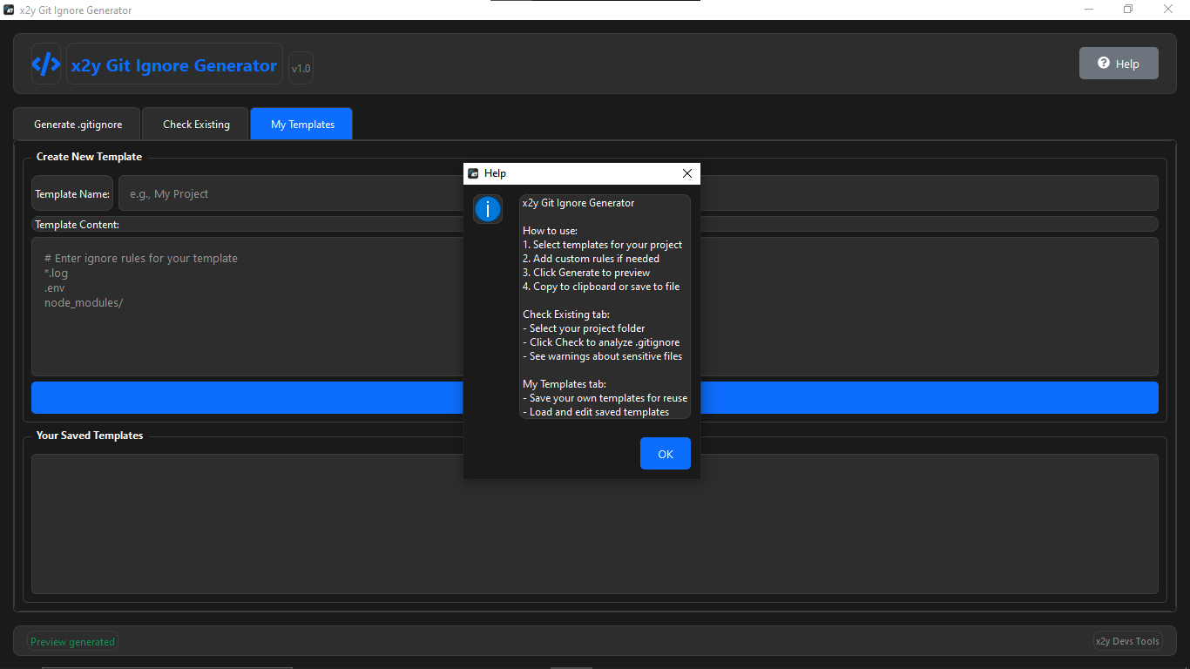The width and height of the screenshot is (1190, 669).
Task: Click the v1.0 version badge
Action: click(300, 67)
